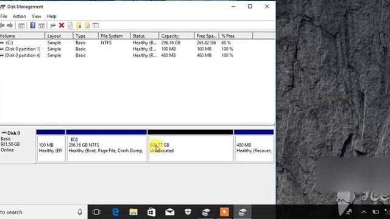Image resolution: width=390 pixels, height=219 pixels.
Task: Open Microsoft Store from the taskbar
Action: pos(152,212)
